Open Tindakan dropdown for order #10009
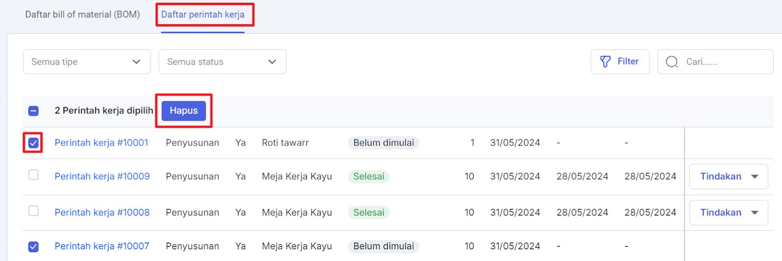 [728, 176]
